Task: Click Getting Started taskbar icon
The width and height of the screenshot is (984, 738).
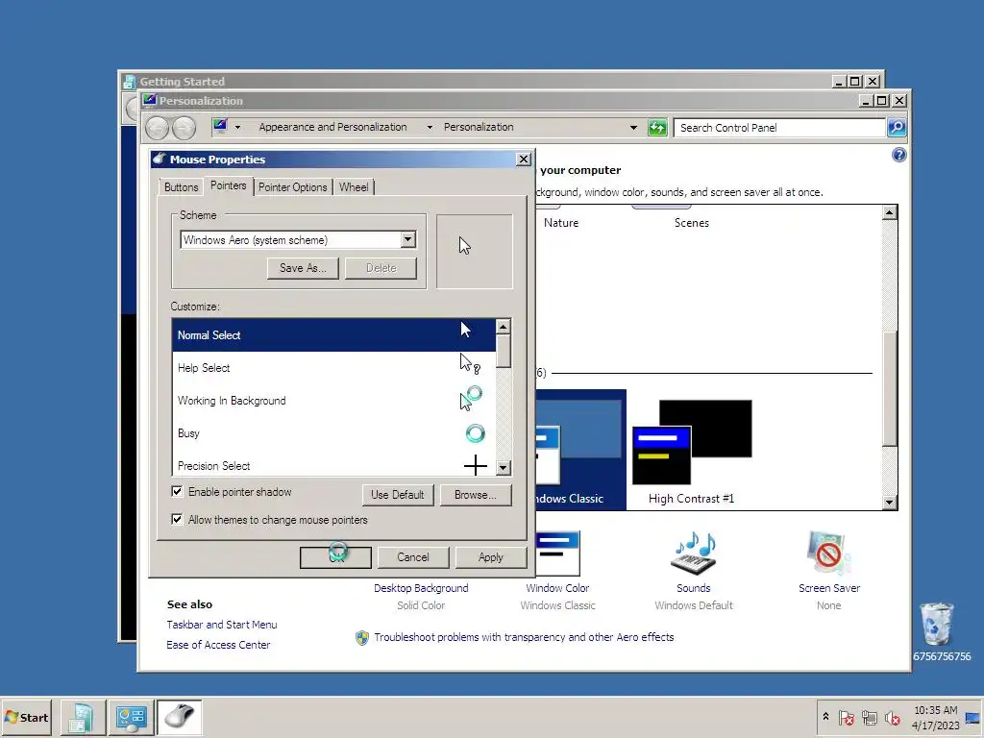Action: [x=81, y=717]
